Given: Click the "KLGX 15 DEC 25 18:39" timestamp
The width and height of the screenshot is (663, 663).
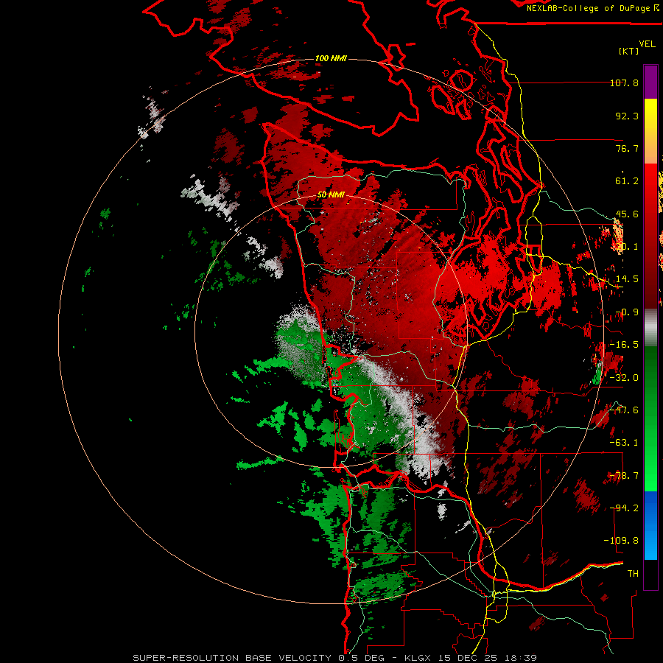Looking at the screenshot, I should tap(471, 658).
